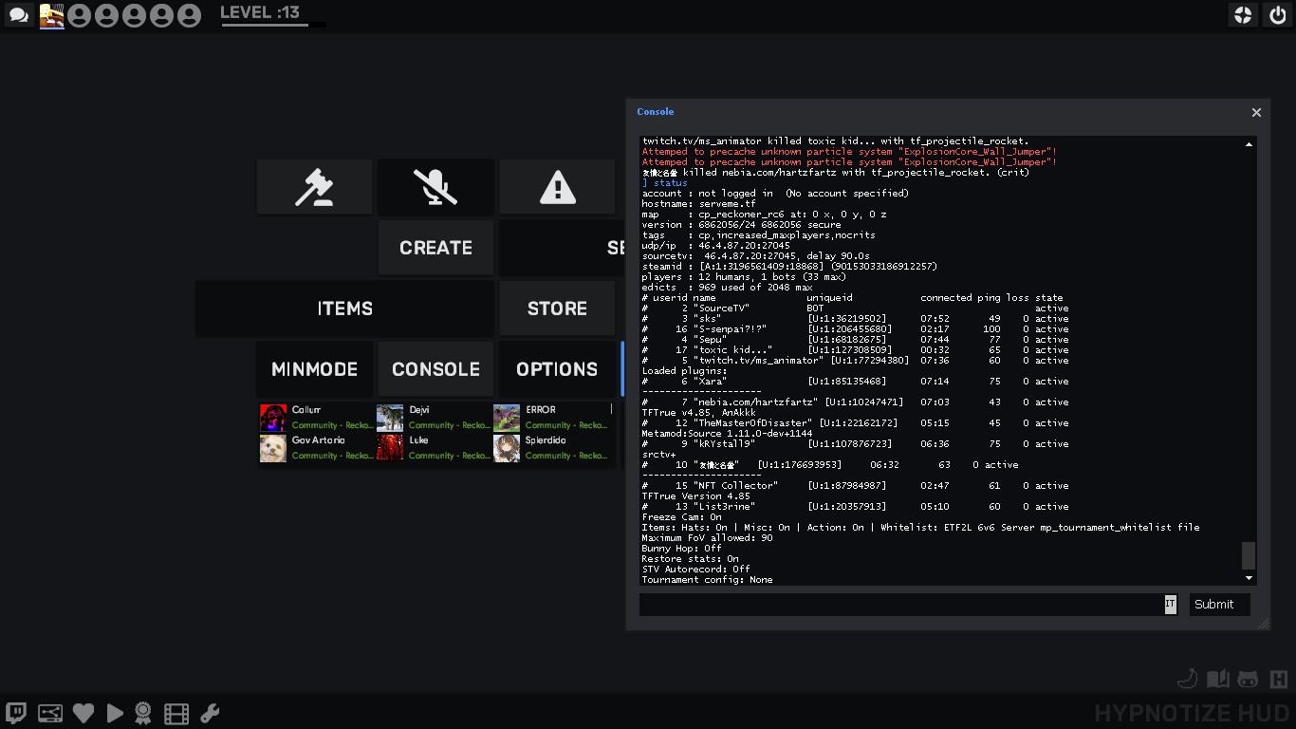Open the ITEMS menu

click(x=344, y=308)
